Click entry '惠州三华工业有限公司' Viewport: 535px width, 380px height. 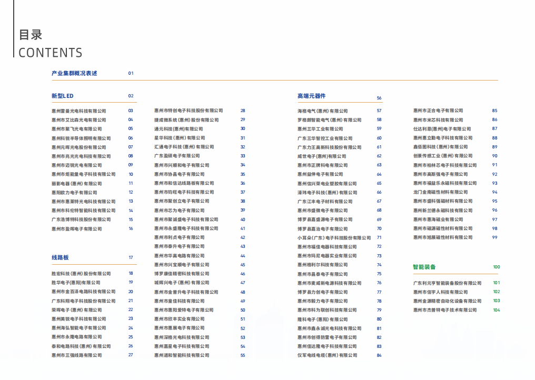(x=320, y=129)
